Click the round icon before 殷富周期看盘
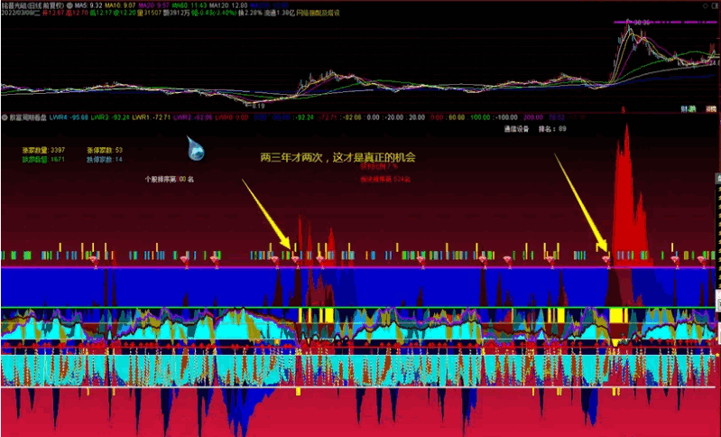 [x=5, y=117]
